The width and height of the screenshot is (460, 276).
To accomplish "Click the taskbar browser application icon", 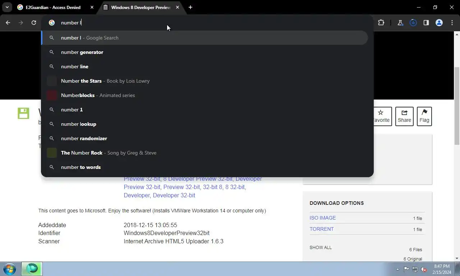I will pyautogui.click(x=32, y=269).
